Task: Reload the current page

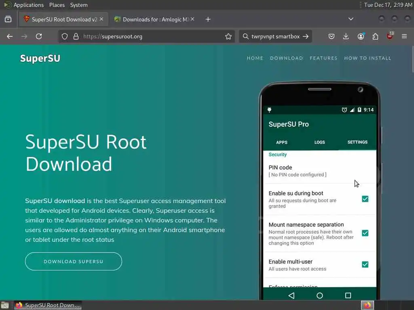Action: click(39, 36)
